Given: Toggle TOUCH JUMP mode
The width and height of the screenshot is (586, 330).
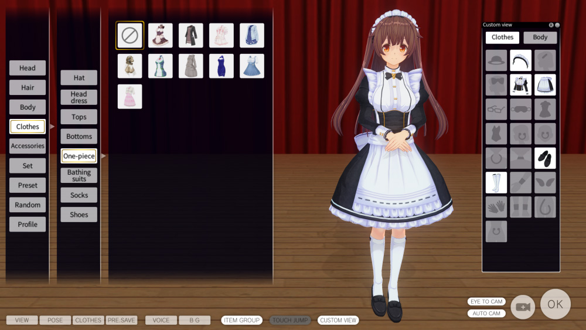Looking at the screenshot, I should pos(290,320).
